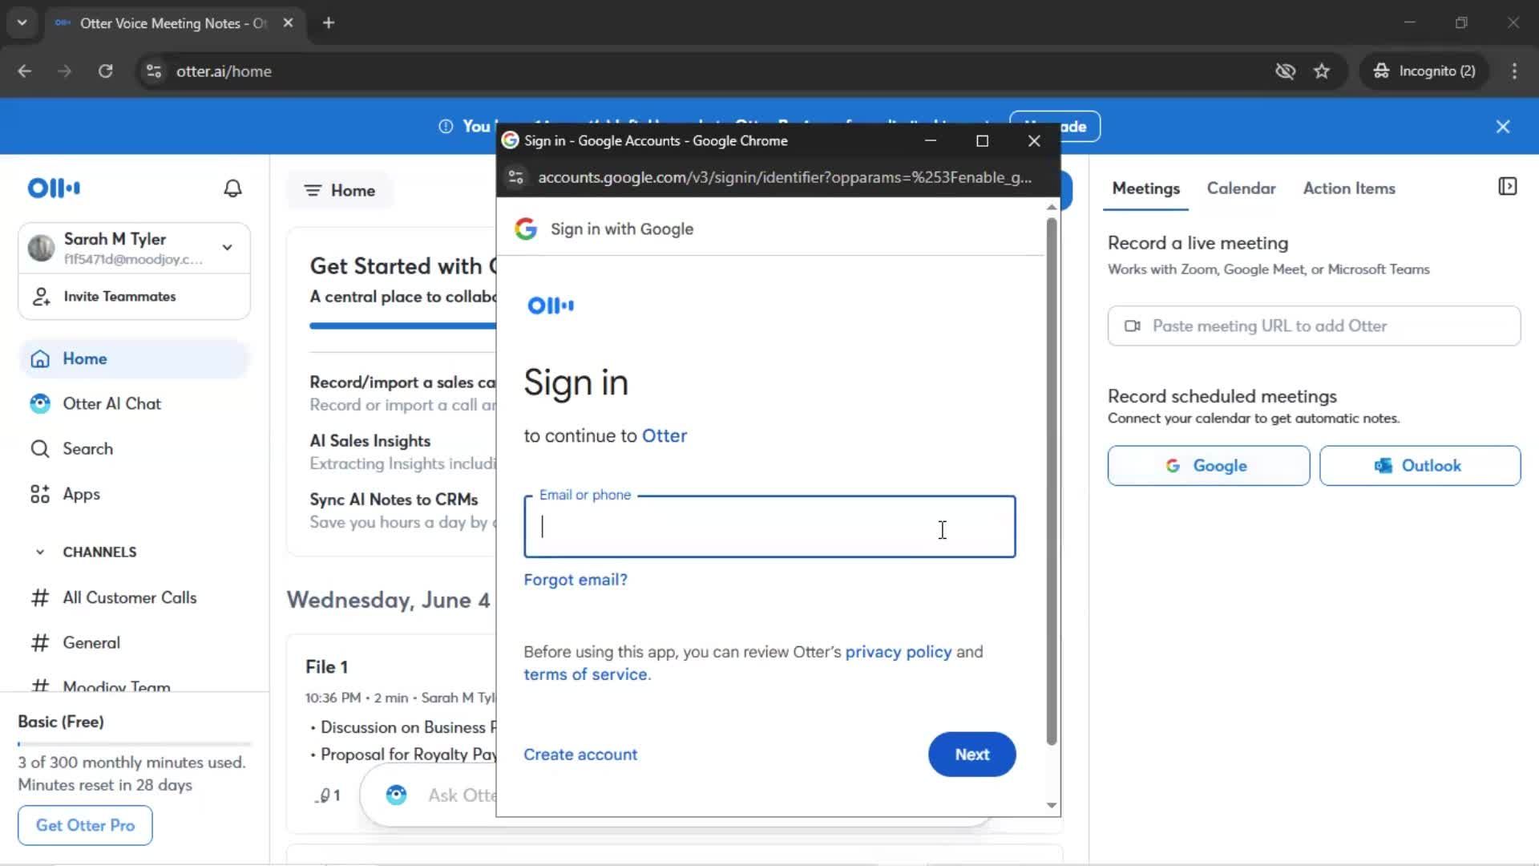
Task: Click the popup address bar URL
Action: (x=785, y=178)
